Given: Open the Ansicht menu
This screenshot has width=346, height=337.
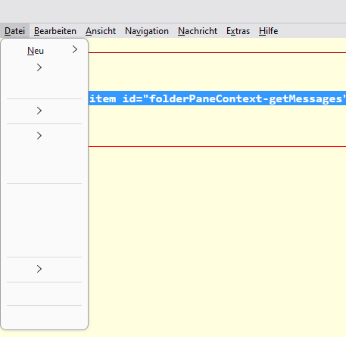Looking at the screenshot, I should (101, 31).
